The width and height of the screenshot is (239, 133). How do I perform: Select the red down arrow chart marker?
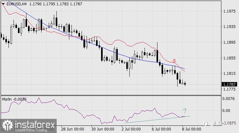tap(174, 61)
